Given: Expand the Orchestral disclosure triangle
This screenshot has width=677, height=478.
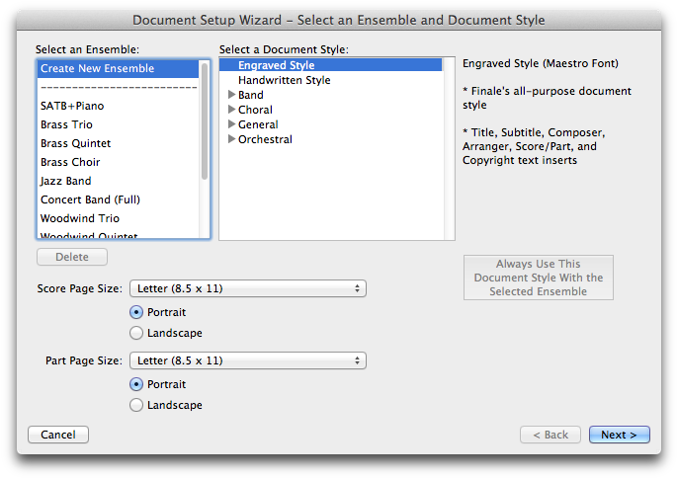Looking at the screenshot, I should [231, 139].
